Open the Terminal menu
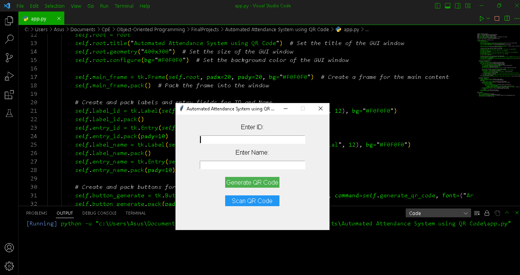This screenshot has width=520, height=275. coord(124,6)
